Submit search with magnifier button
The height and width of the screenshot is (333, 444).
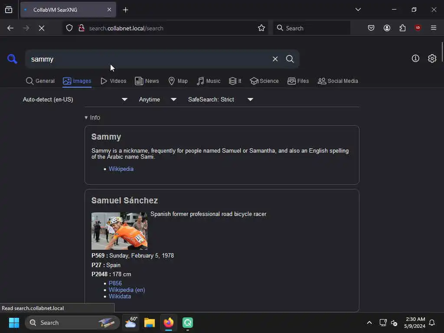coord(290,59)
